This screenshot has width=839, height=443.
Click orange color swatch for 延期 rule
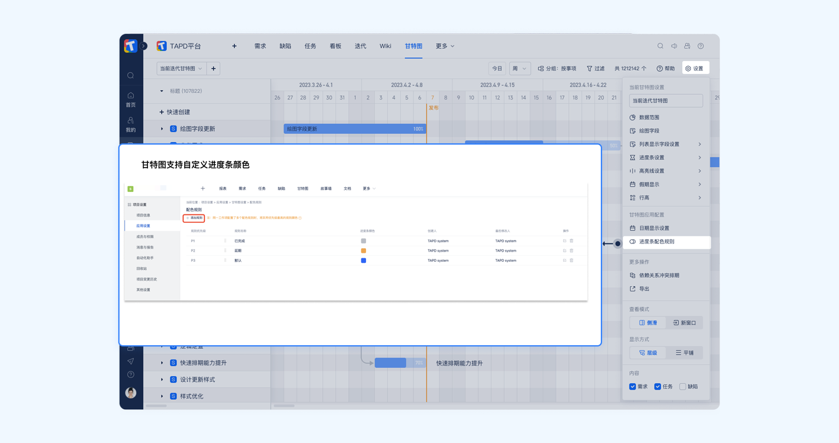click(x=364, y=251)
